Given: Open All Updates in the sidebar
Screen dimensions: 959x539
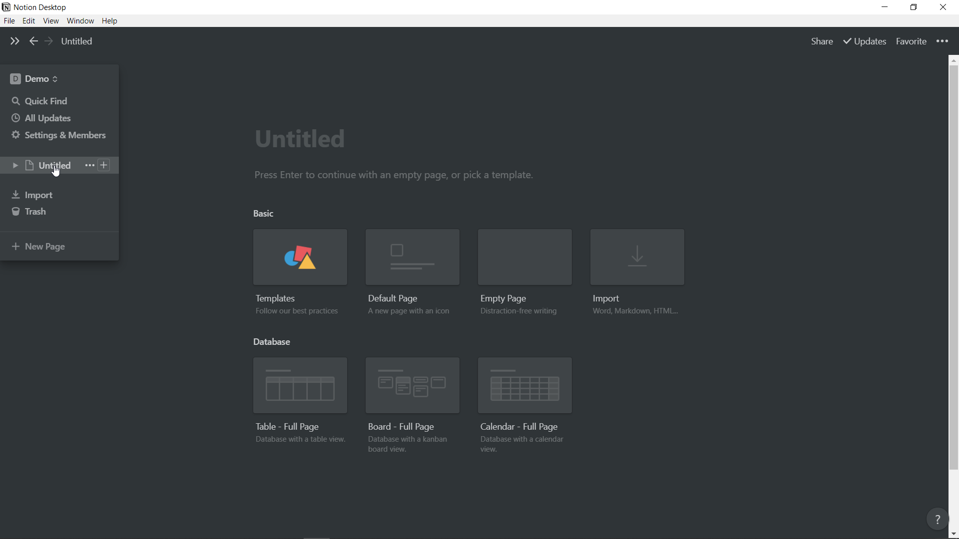Looking at the screenshot, I should pos(59,118).
